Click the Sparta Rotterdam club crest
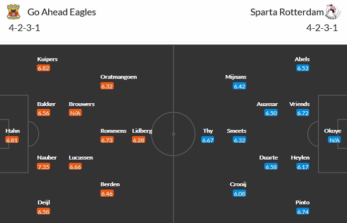This screenshot has height=223, width=347. [331, 12]
